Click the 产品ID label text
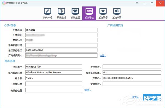The width and height of the screenshot is (165, 108). click(97, 78)
